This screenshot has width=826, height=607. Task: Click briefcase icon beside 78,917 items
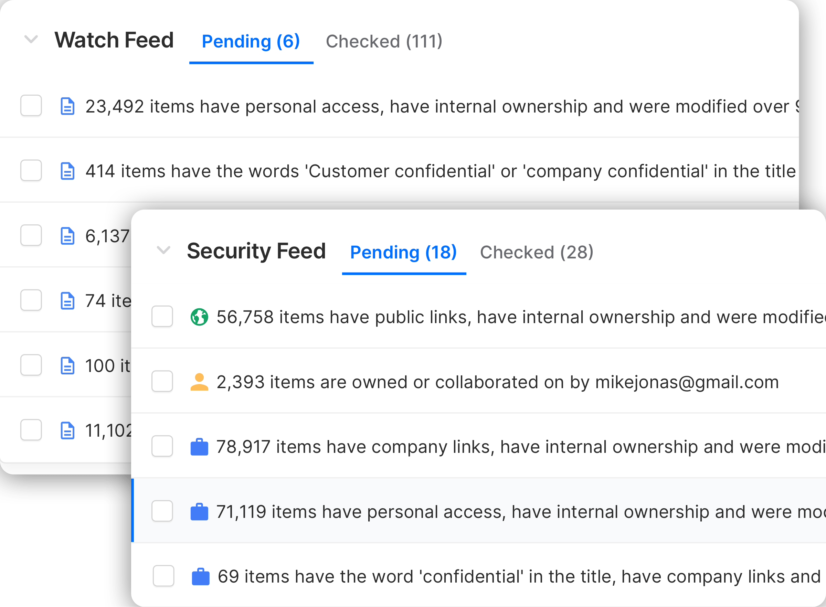[199, 447]
